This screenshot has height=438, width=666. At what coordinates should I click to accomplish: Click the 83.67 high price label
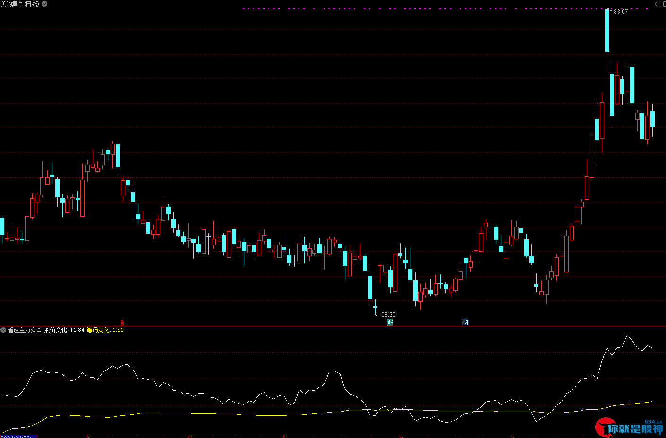[621, 12]
